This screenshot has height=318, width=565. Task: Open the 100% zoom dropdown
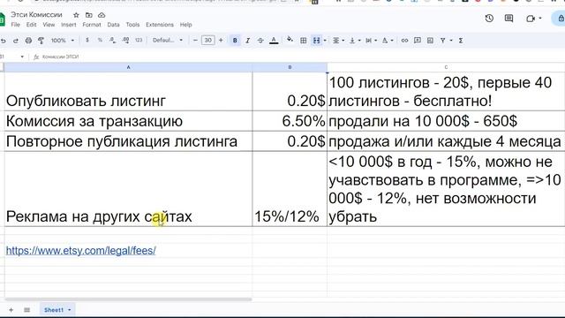pos(63,41)
